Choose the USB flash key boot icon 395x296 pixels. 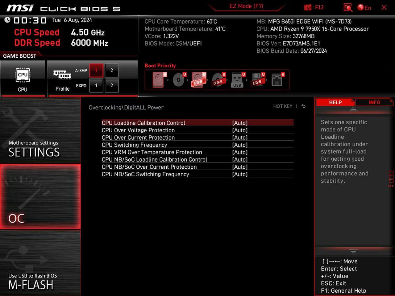pyautogui.click(x=238, y=80)
